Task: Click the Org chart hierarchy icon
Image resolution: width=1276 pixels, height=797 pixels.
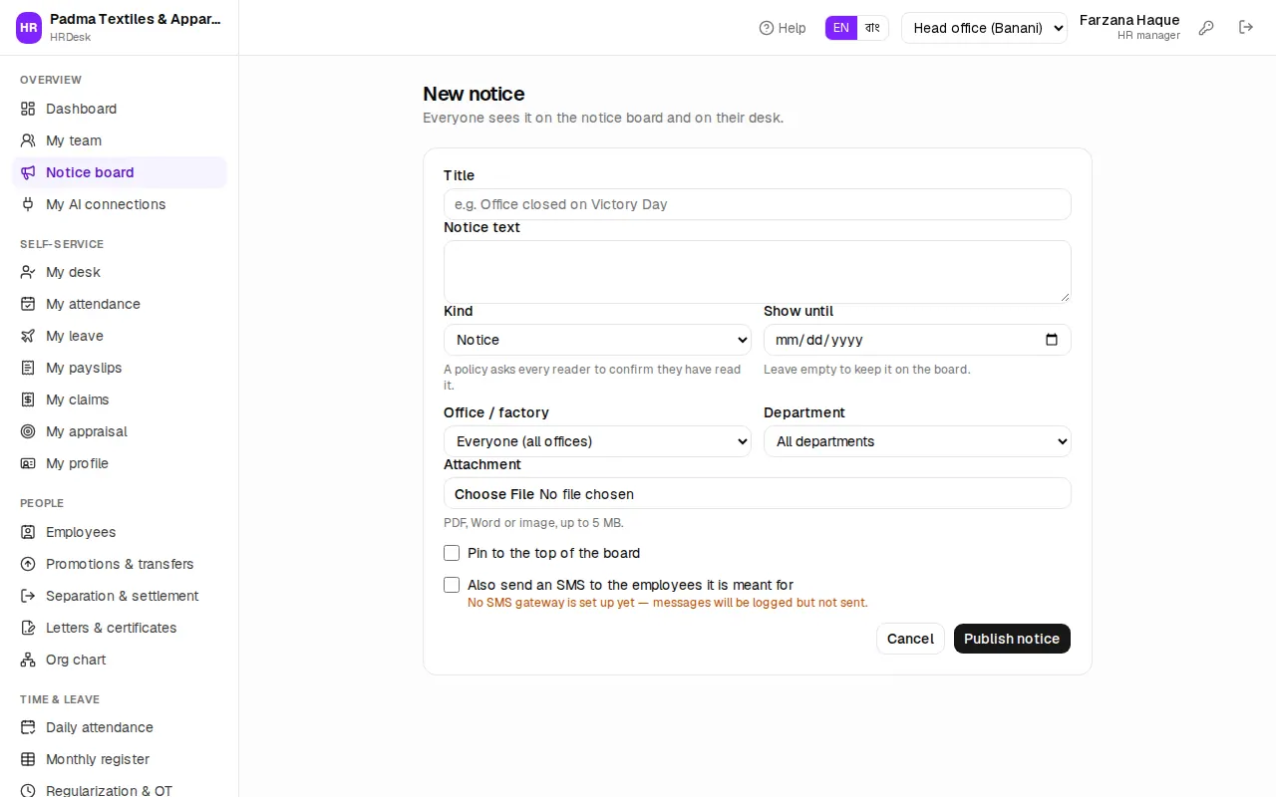Action: pyautogui.click(x=28, y=660)
